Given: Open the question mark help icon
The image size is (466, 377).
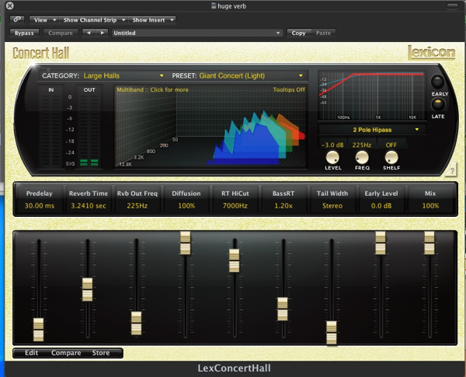Looking at the screenshot, I should [x=451, y=171].
